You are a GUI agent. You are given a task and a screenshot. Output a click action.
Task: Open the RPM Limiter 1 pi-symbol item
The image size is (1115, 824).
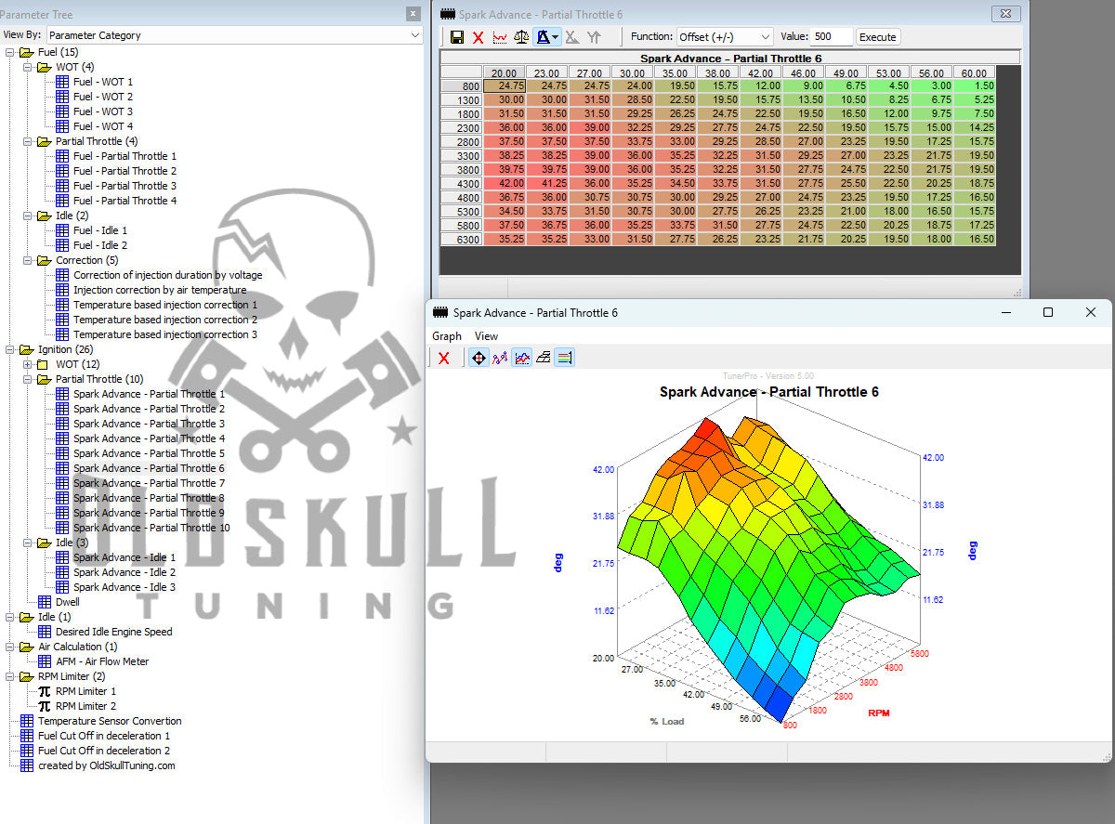(x=85, y=691)
